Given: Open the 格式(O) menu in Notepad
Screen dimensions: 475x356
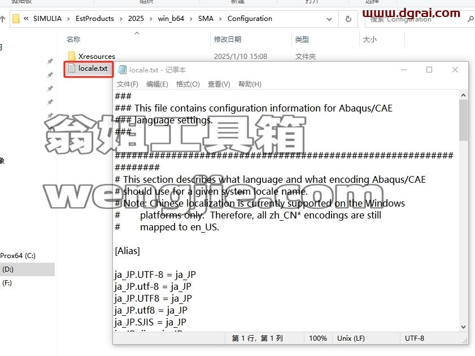Looking at the screenshot, I should point(188,84).
